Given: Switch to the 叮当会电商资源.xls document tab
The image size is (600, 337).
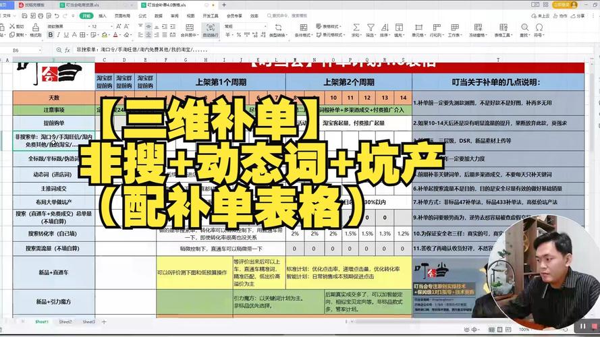Looking at the screenshot, I should click(82, 5).
